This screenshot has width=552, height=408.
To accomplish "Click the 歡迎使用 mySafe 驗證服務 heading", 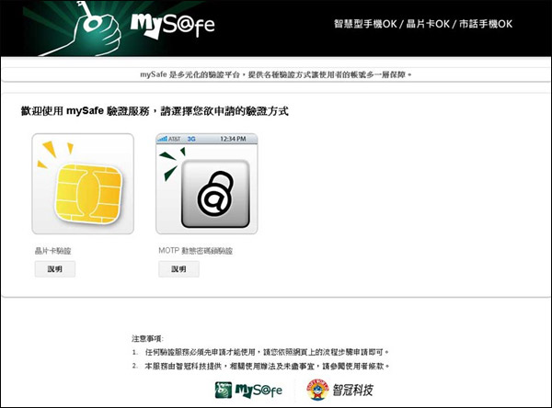I will point(155,111).
